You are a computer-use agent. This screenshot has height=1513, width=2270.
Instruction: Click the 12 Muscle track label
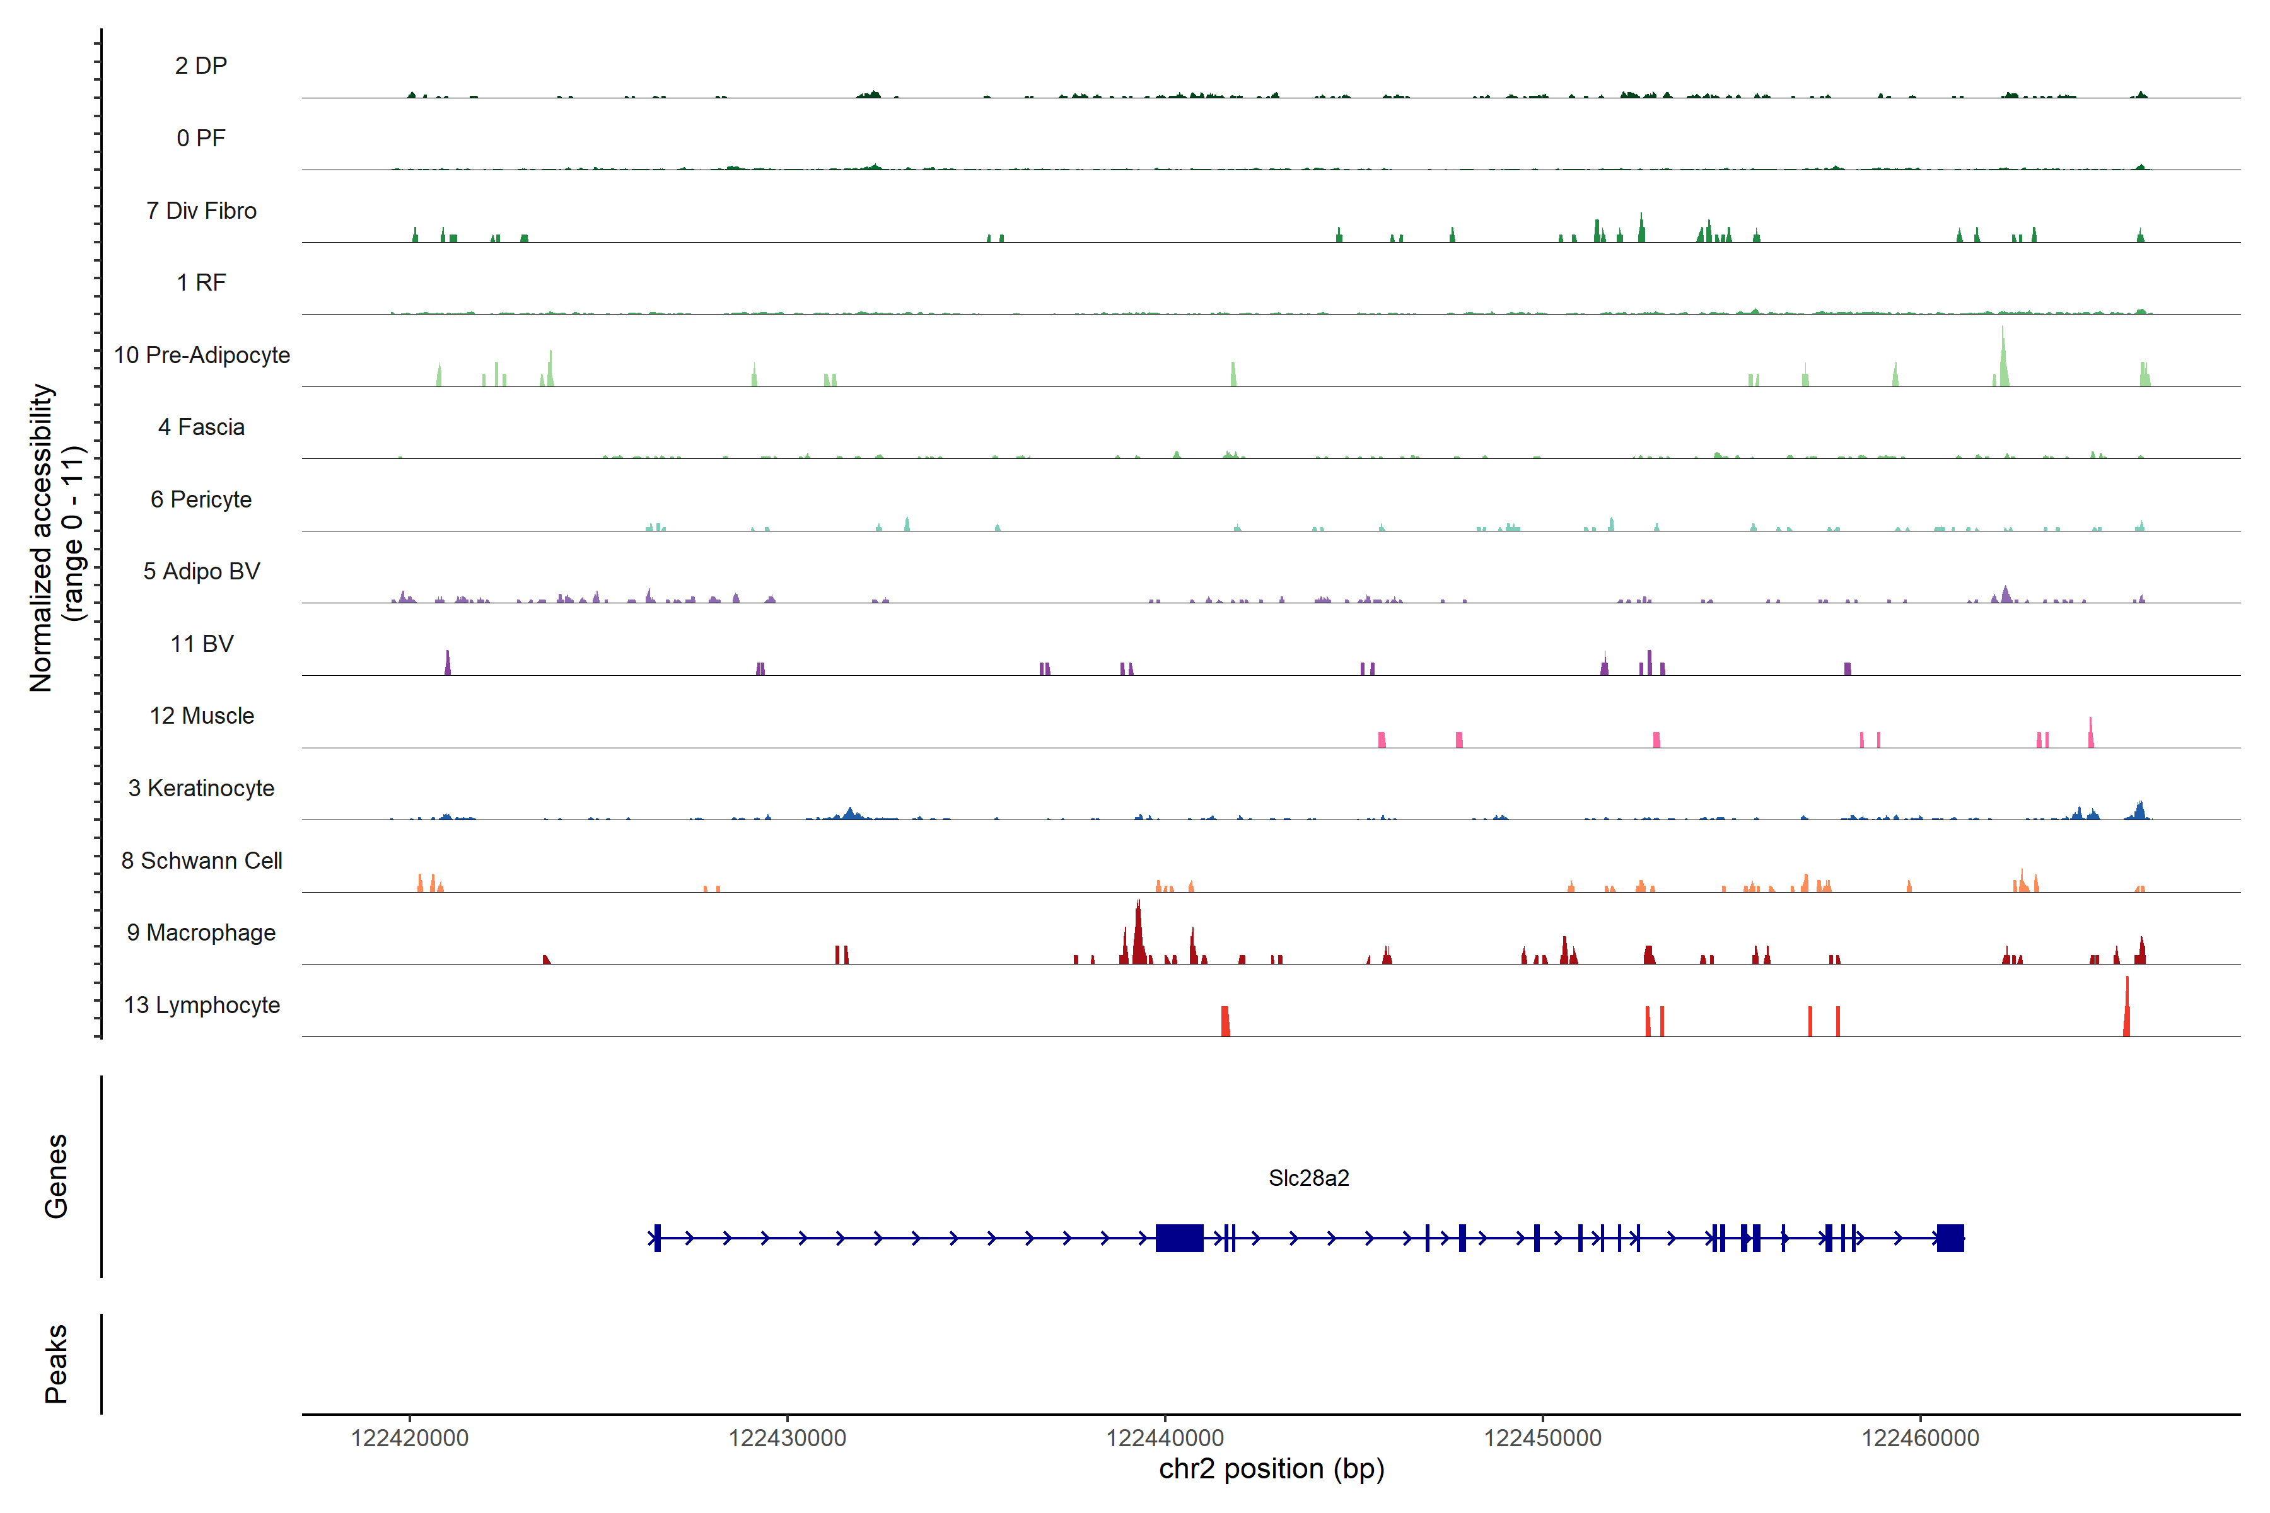pyautogui.click(x=202, y=716)
